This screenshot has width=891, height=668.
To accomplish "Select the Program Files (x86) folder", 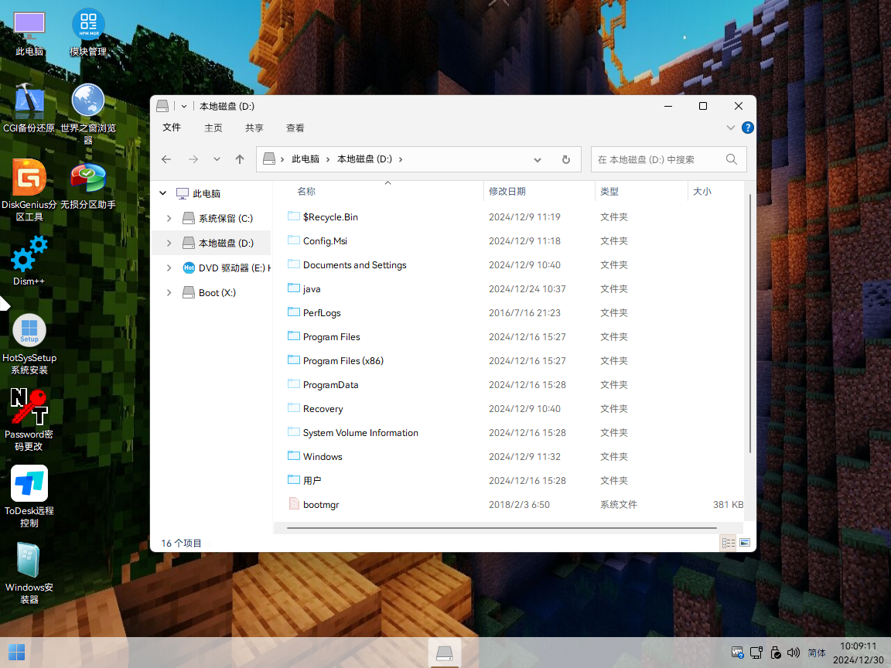I will tap(343, 361).
